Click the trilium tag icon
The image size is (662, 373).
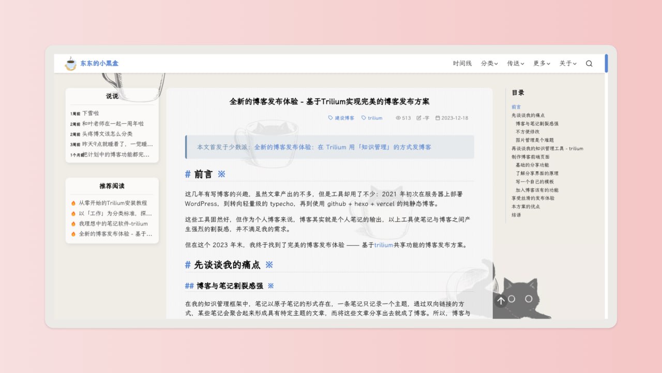365,117
